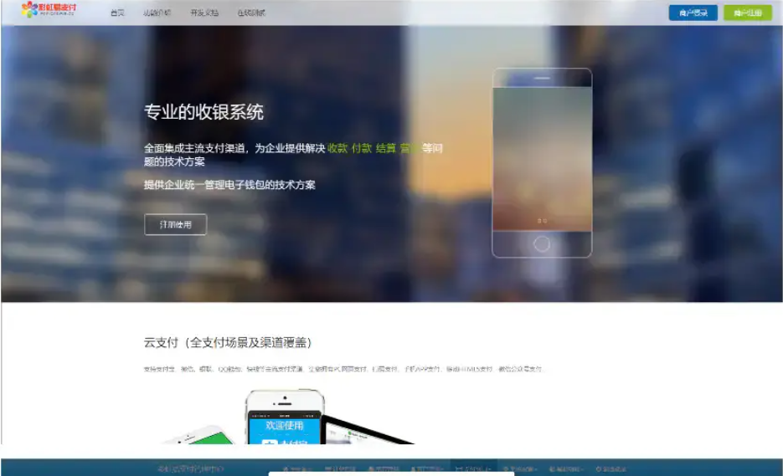Screen dimensions: 783x476
Task: Click the 欢迎使用 phone image
Action: tap(285, 417)
